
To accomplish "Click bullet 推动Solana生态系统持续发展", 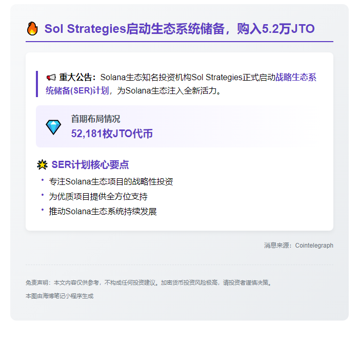I will [x=103, y=211].
